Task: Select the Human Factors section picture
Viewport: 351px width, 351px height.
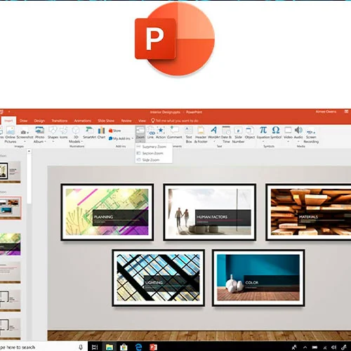Action: click(x=210, y=212)
